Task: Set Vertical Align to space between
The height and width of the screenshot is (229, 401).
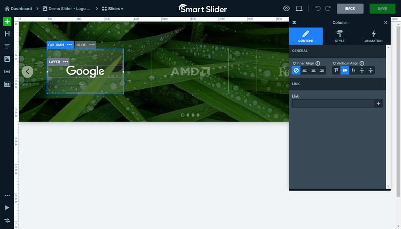Action: (362, 70)
